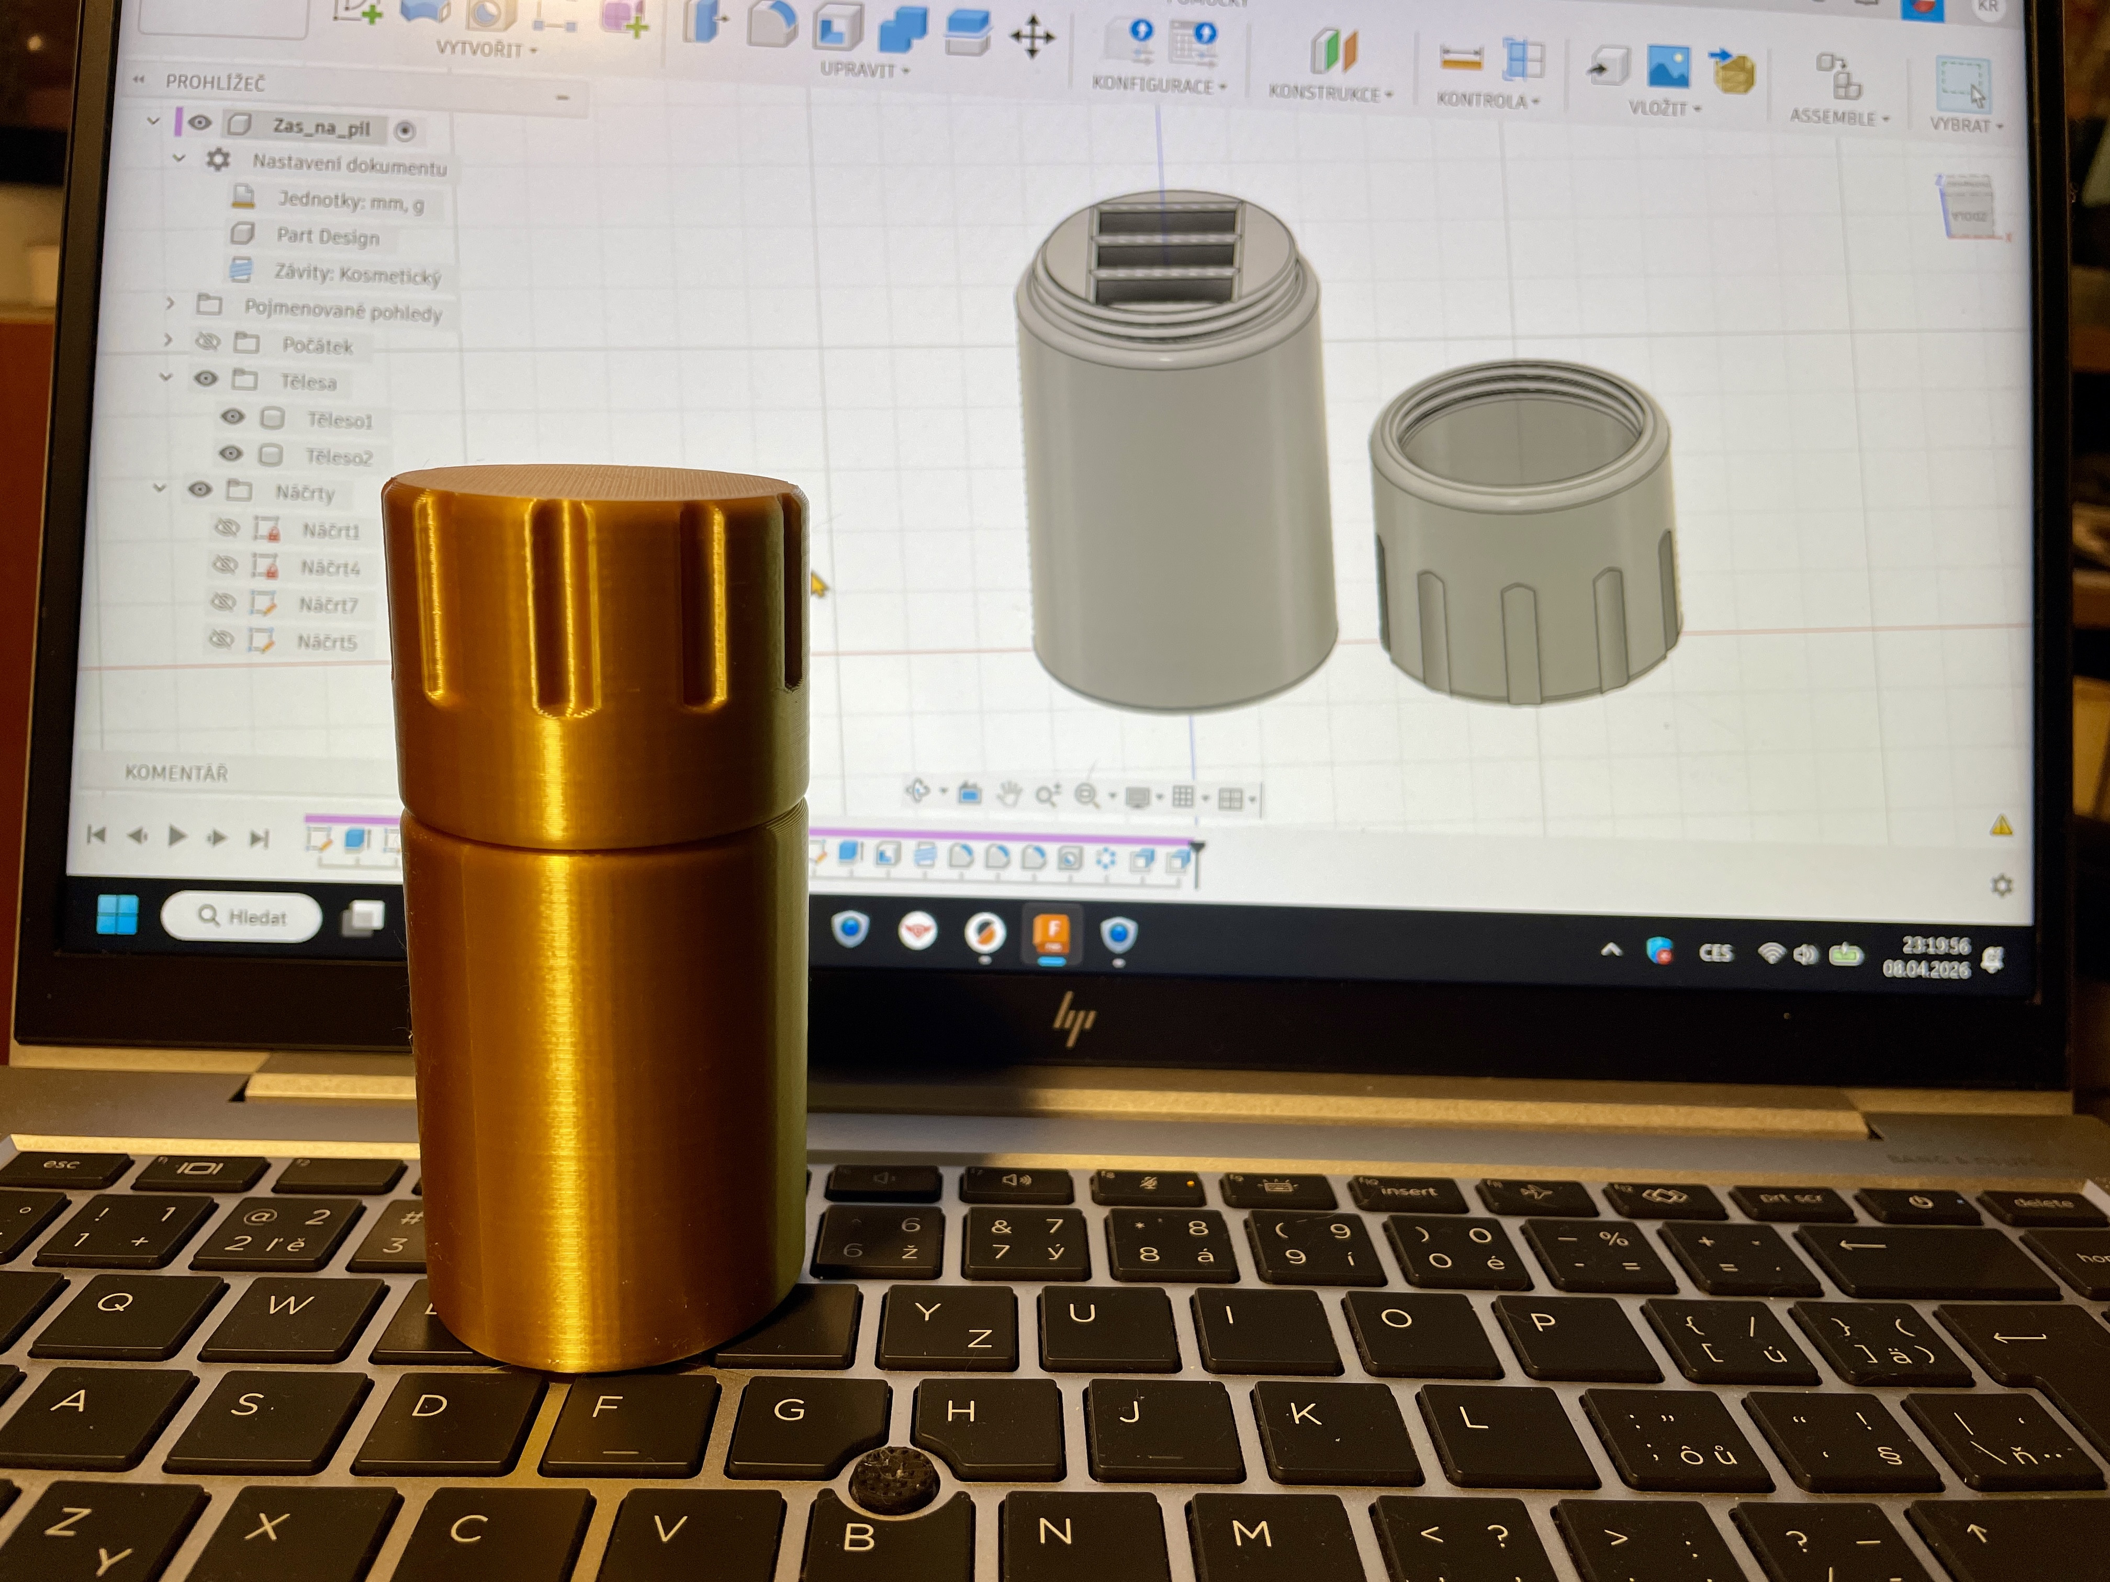Expand the Pojmenované pohledy folder
Viewport: 2110px width, 1582px height.
pyautogui.click(x=170, y=304)
